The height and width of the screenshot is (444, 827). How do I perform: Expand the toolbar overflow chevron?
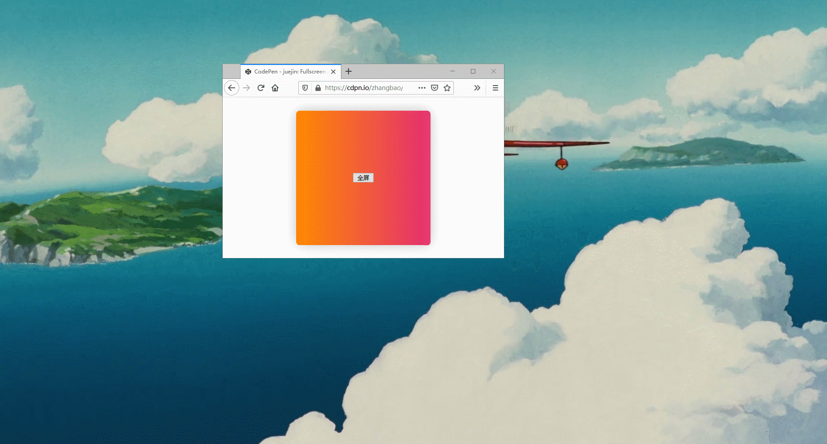pyautogui.click(x=477, y=88)
